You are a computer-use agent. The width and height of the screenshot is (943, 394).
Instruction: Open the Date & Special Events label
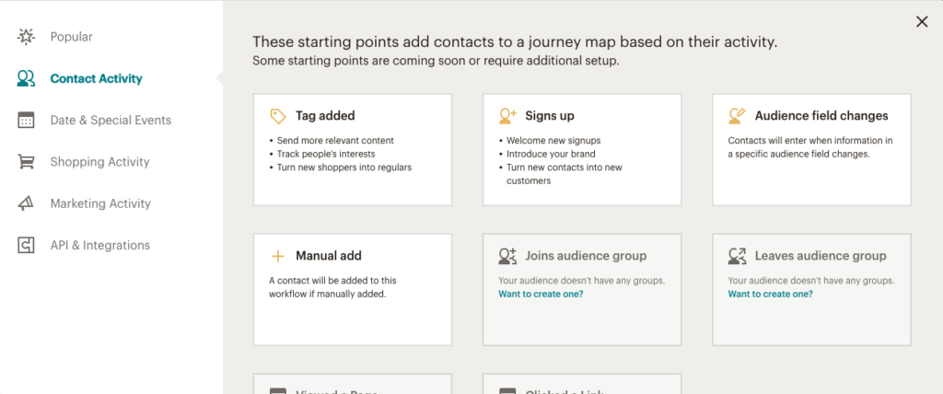pyautogui.click(x=111, y=120)
